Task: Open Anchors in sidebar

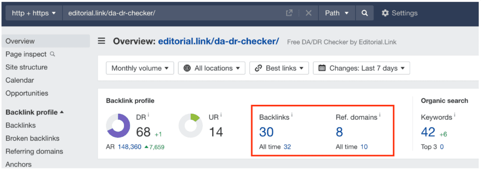Action: [x=18, y=164]
